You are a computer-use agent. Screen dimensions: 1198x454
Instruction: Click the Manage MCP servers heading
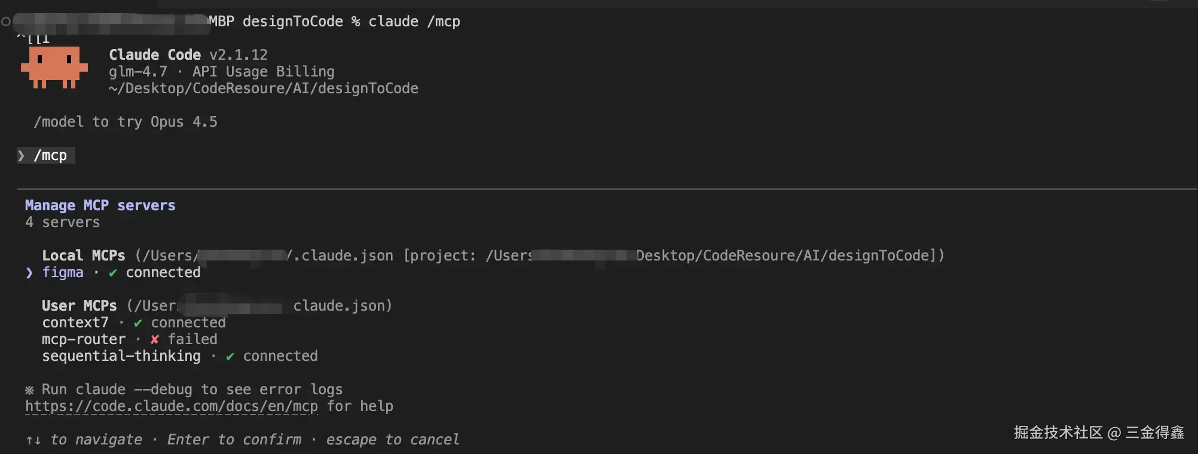[100, 205]
